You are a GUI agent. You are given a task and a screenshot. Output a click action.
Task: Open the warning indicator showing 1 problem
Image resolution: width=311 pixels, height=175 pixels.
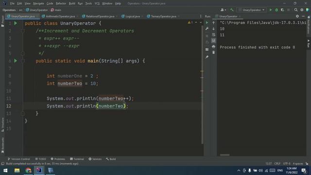190,22
